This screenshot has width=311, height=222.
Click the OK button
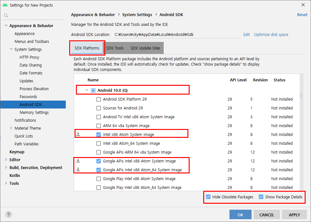point(241,215)
